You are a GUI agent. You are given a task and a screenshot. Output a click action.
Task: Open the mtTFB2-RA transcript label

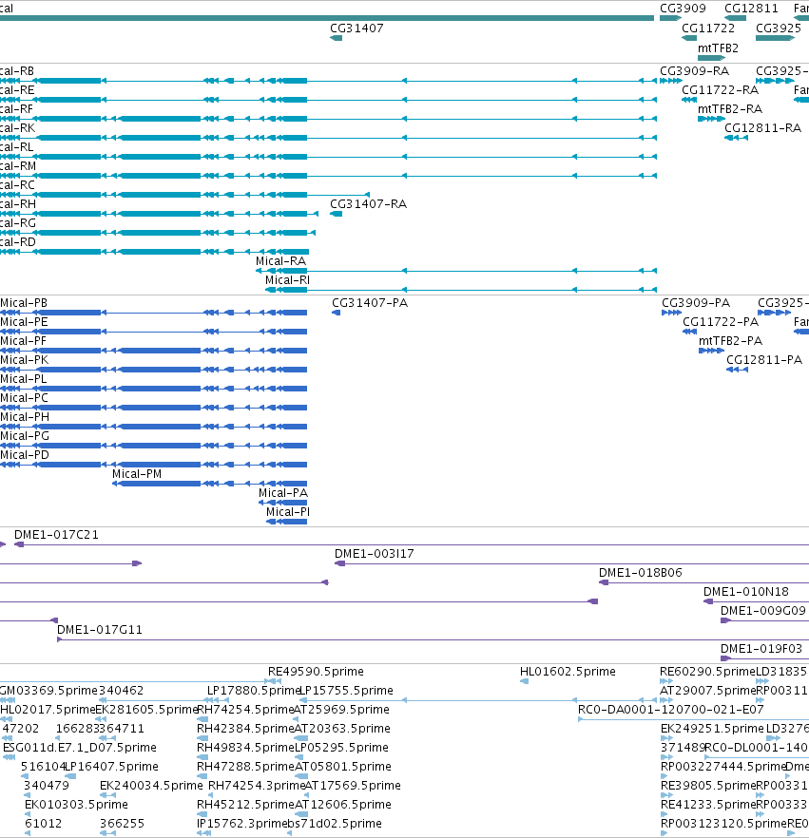[x=730, y=109]
